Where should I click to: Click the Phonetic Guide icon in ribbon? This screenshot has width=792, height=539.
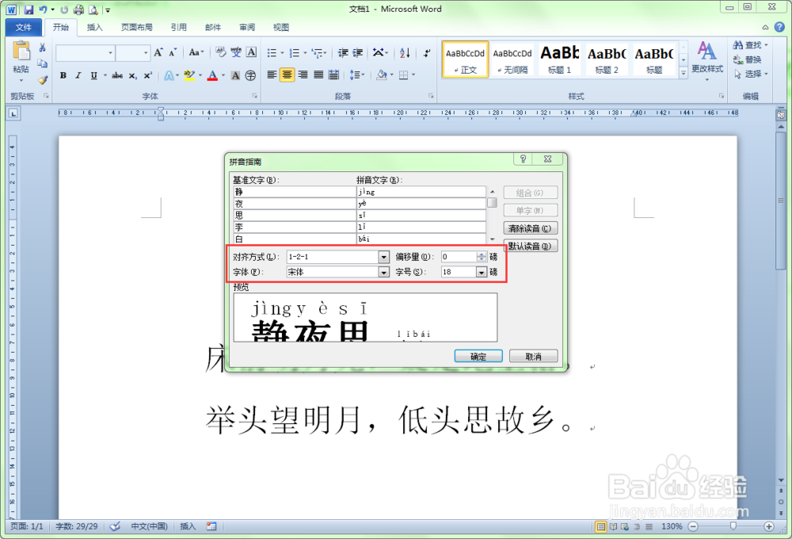[236, 52]
